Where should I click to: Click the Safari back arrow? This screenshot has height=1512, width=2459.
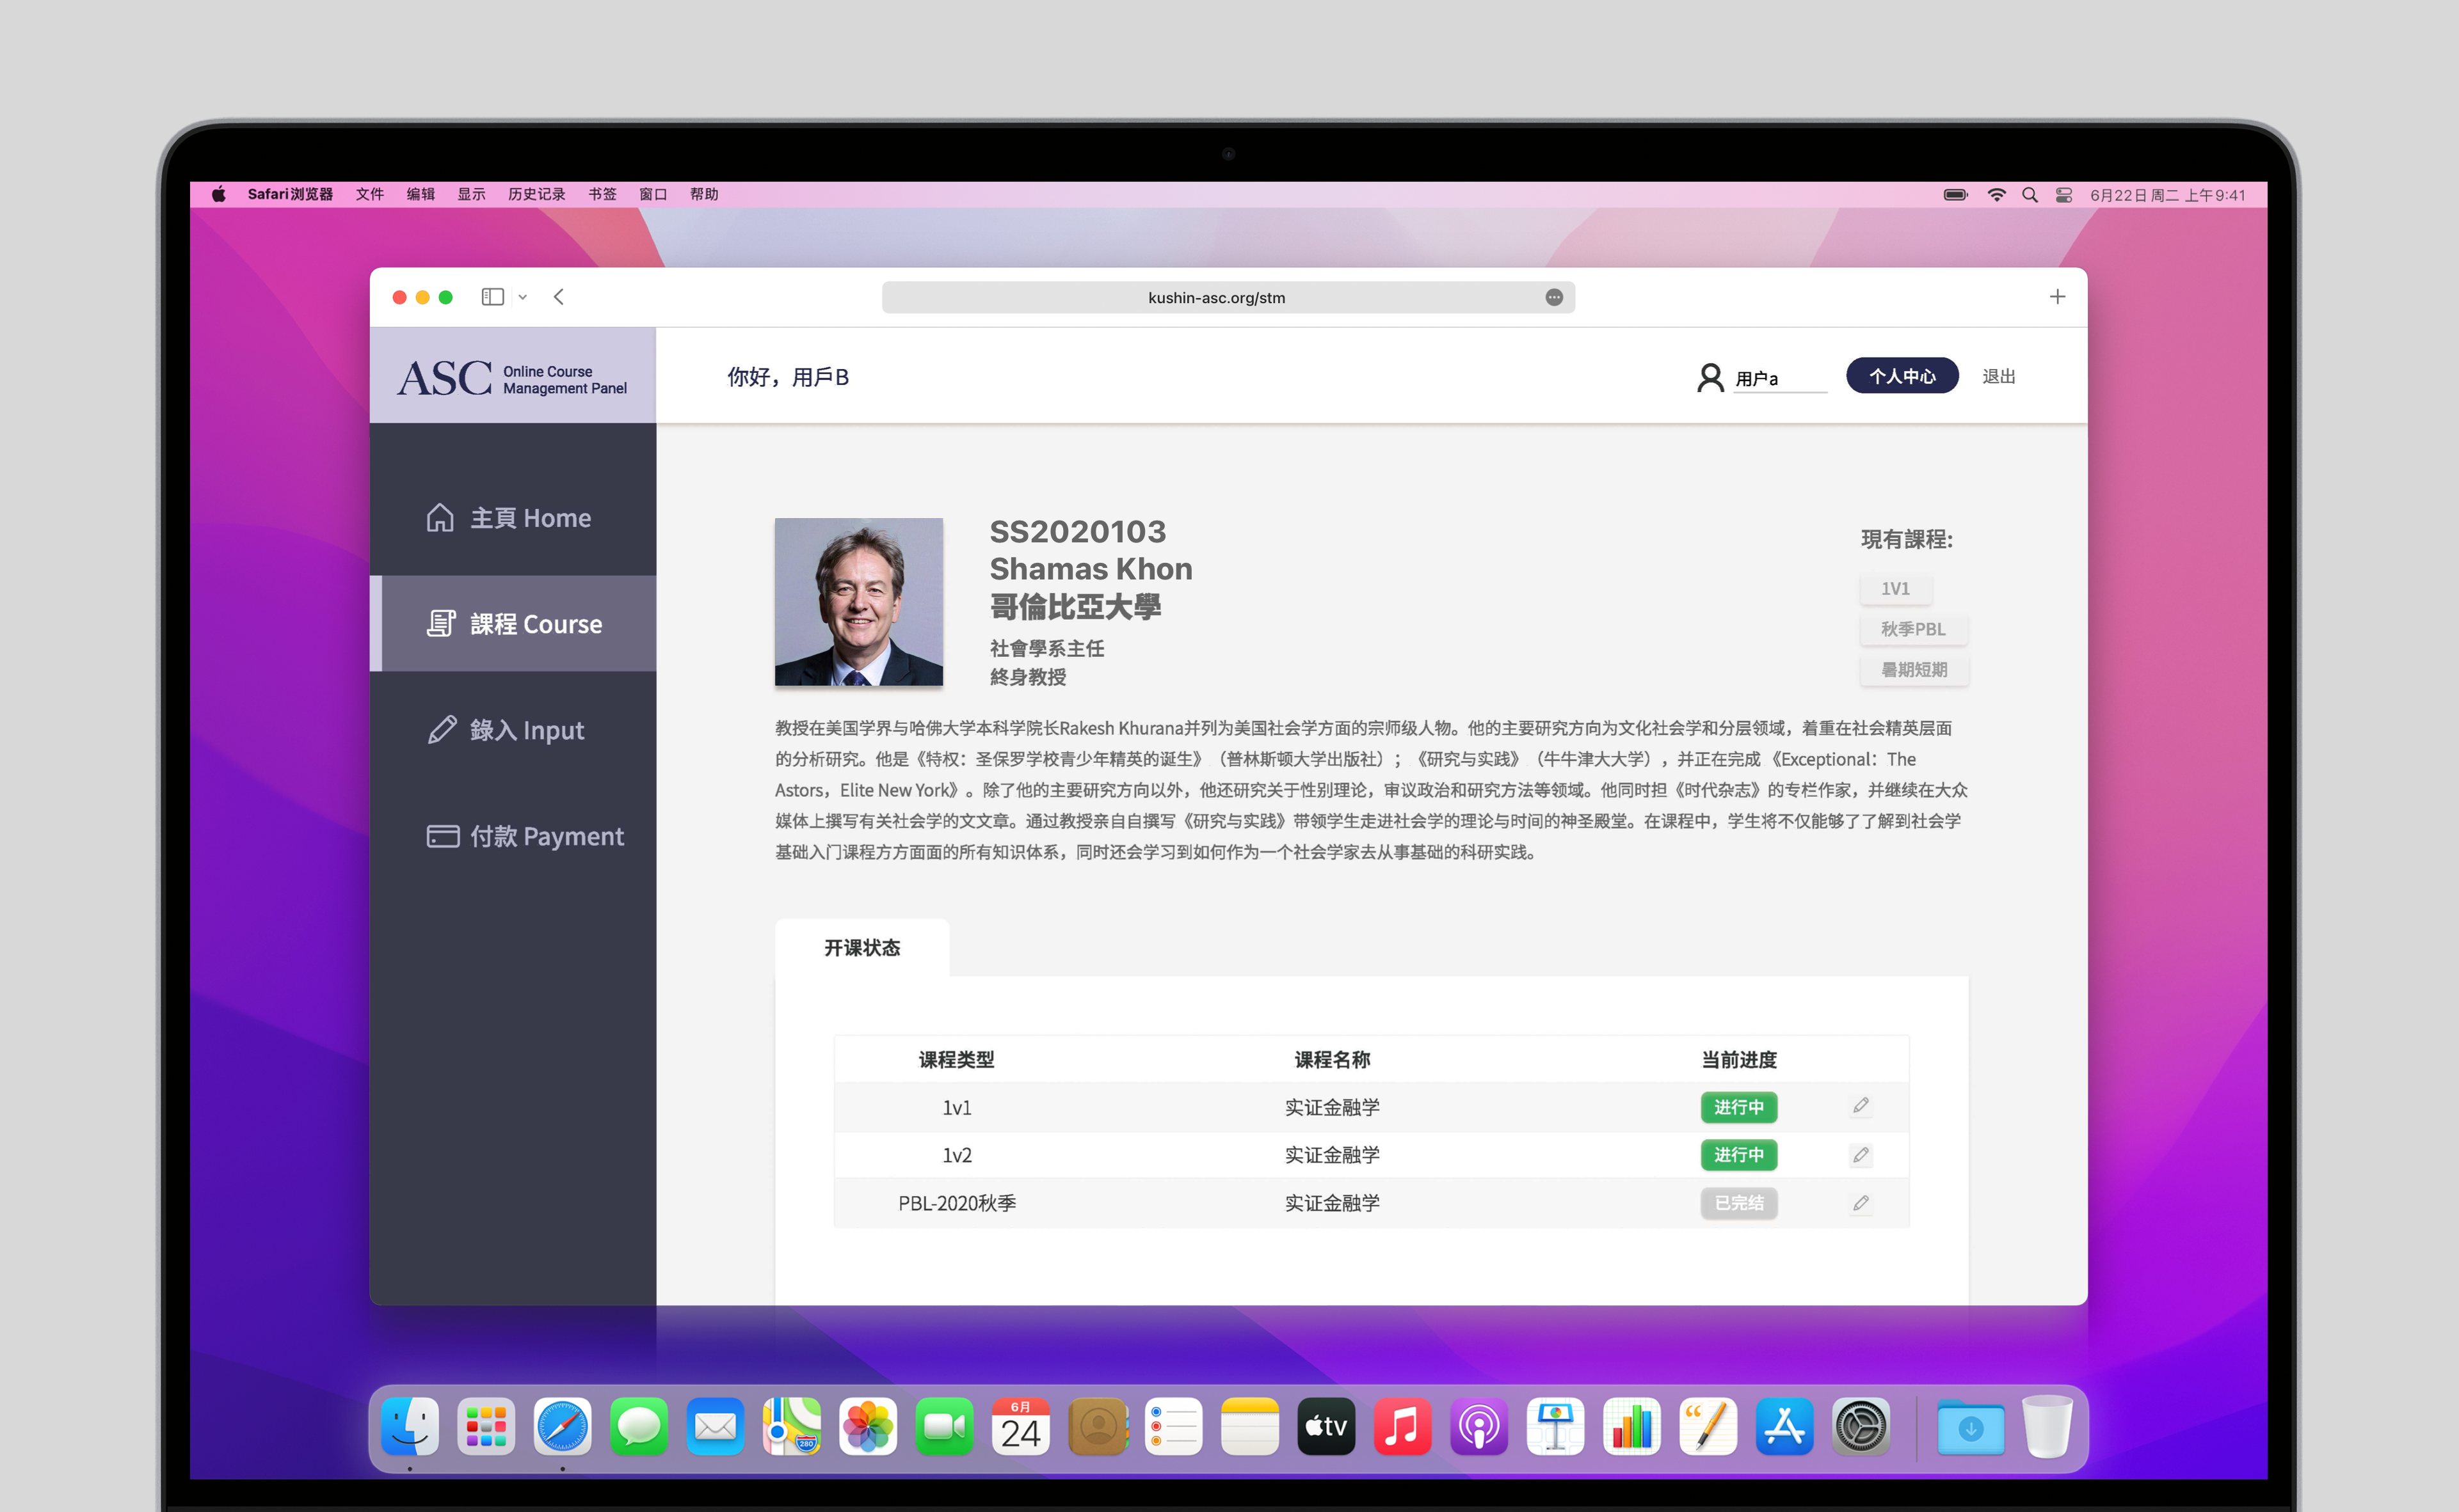tap(559, 297)
